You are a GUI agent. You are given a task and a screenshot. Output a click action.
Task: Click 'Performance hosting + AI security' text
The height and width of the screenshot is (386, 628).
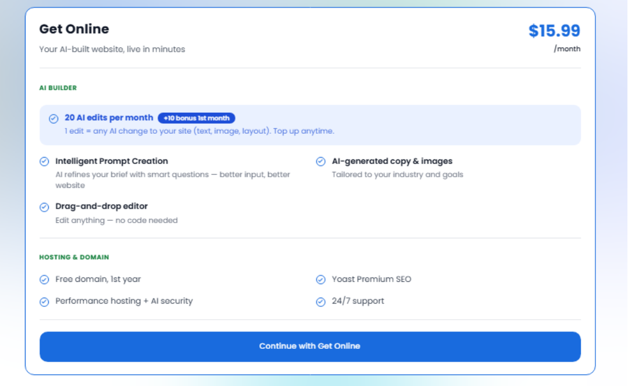pos(124,301)
